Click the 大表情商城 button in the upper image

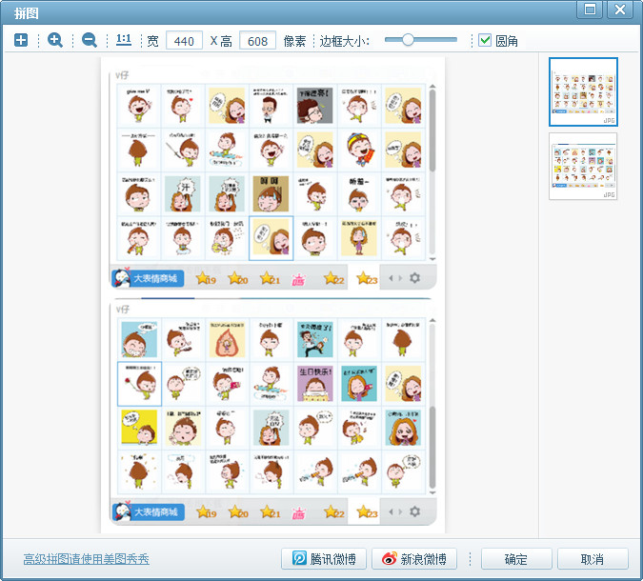point(149,278)
